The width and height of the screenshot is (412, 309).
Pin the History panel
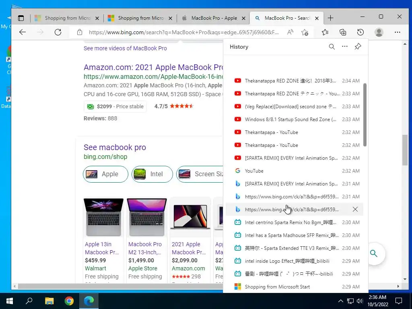(358, 47)
